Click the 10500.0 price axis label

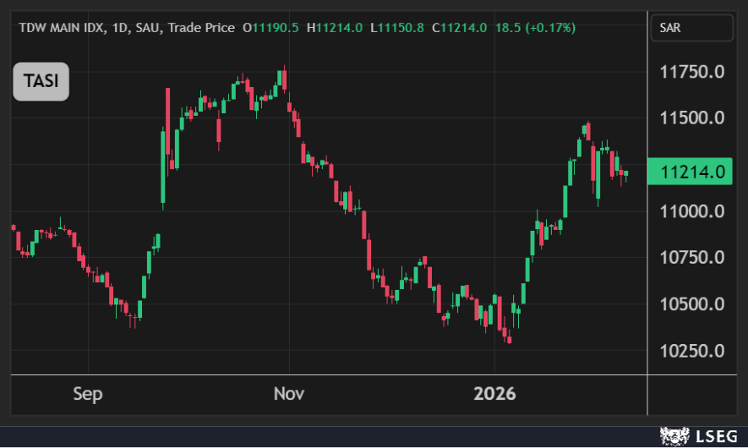pos(691,304)
